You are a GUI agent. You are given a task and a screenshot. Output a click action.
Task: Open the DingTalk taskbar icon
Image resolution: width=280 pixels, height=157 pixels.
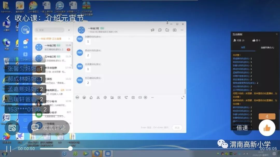(x=97, y=153)
